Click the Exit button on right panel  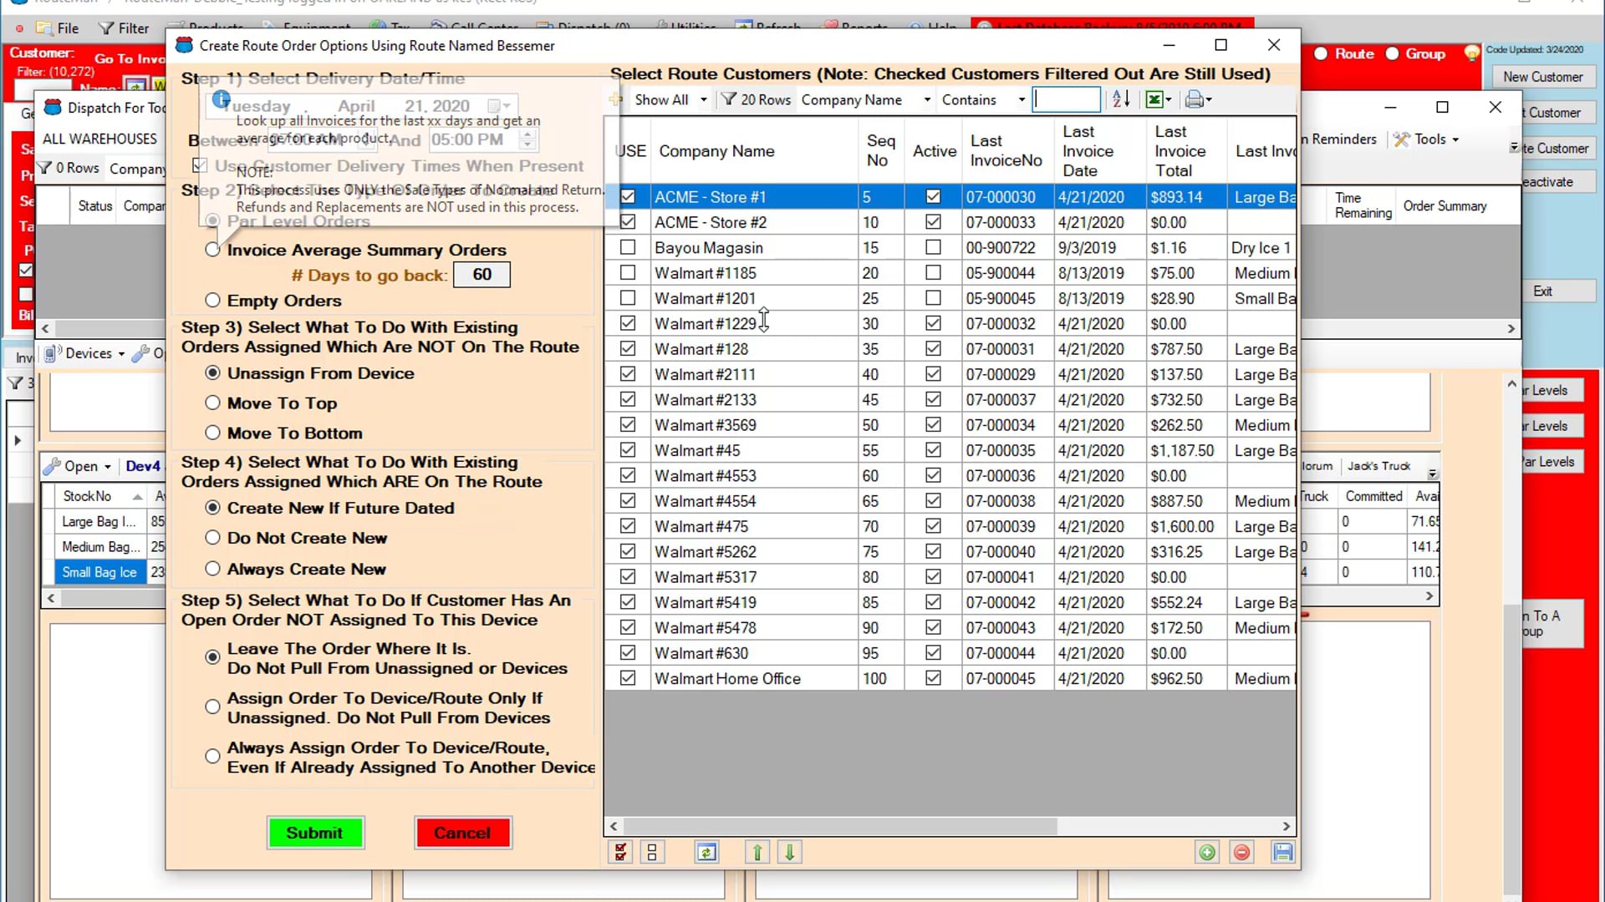(x=1542, y=291)
